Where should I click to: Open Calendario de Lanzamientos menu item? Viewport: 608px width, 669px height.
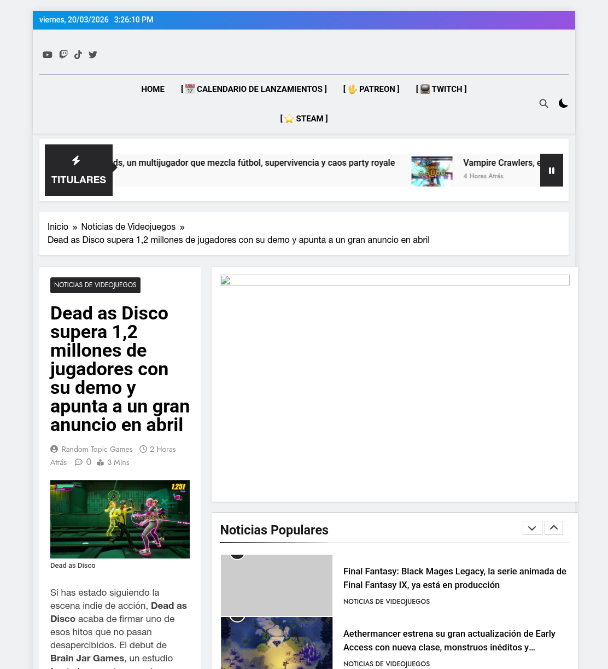(254, 89)
